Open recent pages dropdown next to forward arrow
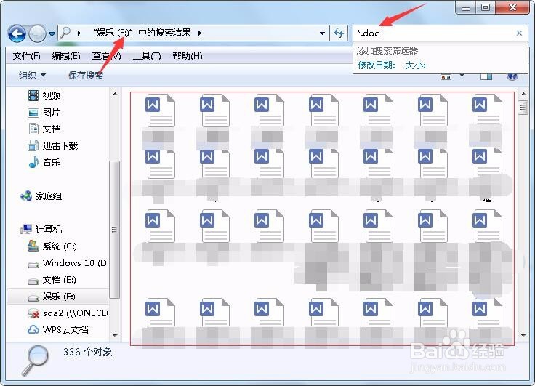 point(52,33)
